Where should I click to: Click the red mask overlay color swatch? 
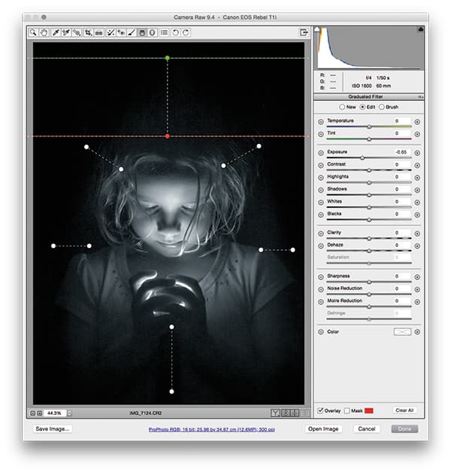point(369,410)
